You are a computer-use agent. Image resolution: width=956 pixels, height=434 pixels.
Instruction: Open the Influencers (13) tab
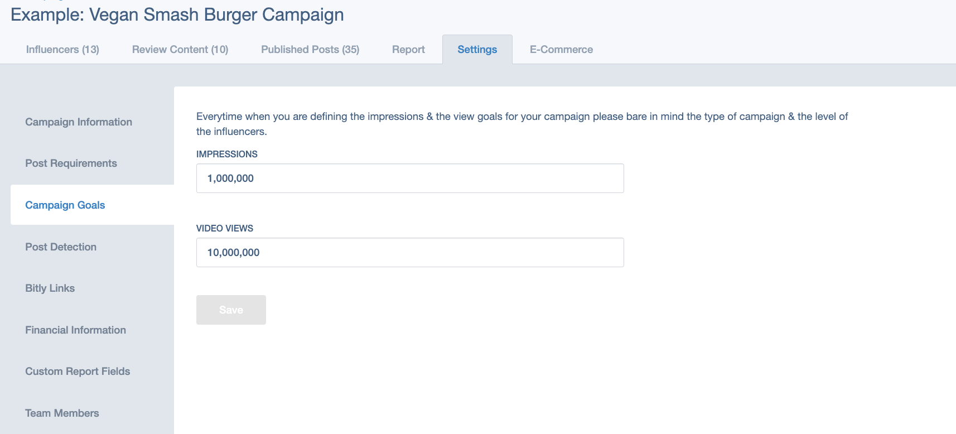point(62,50)
